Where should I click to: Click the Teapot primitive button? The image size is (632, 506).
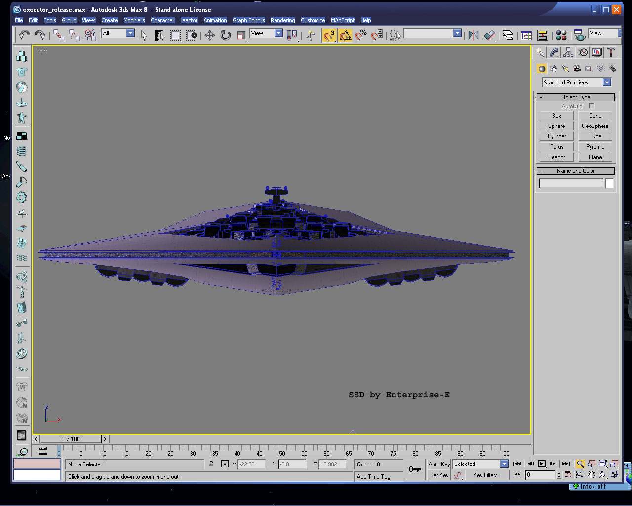556,157
